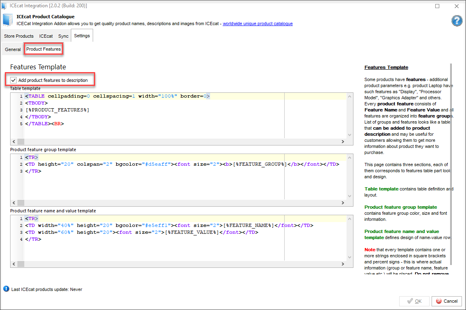Click the ICEcat app icon in title bar
Image resolution: width=466 pixels, height=310 pixels.
pyautogui.click(x=4, y=6)
